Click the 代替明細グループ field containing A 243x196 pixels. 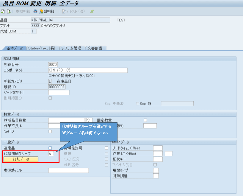(x=51, y=154)
